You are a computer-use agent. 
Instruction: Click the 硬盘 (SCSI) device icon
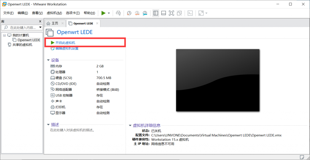click(53, 78)
